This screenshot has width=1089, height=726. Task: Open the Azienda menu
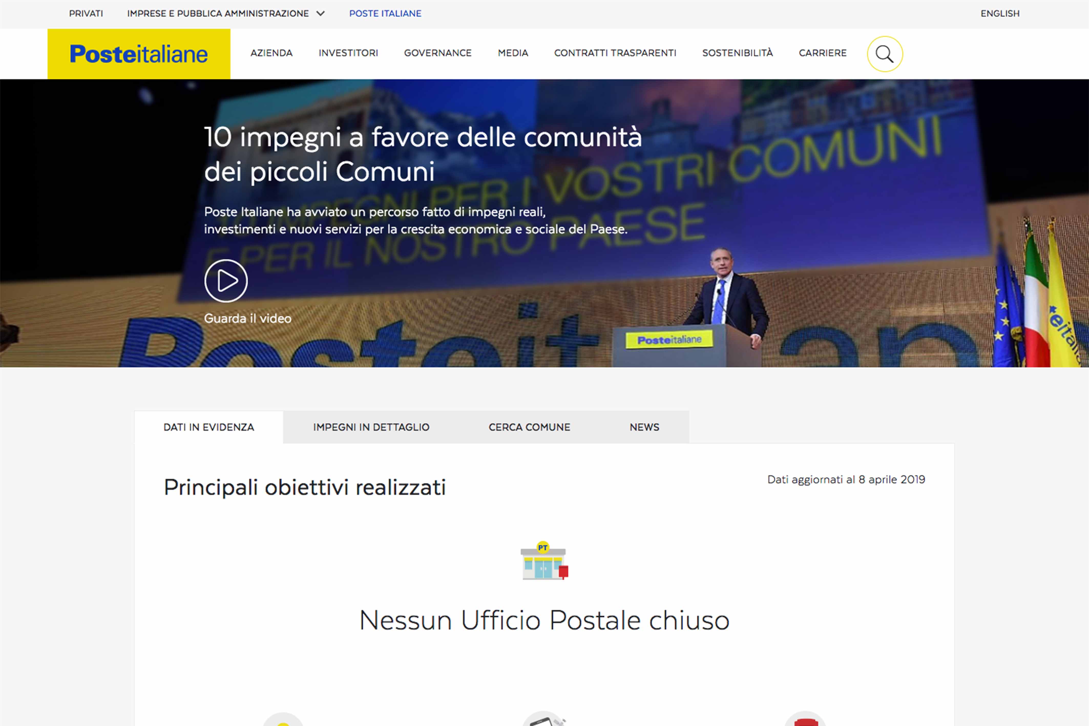(x=271, y=53)
